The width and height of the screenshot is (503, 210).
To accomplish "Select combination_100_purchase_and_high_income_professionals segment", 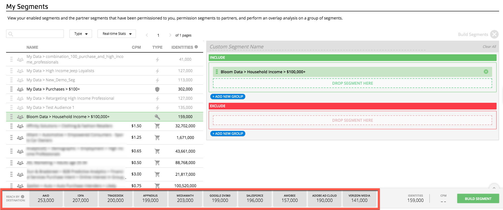I will [x=75, y=59].
